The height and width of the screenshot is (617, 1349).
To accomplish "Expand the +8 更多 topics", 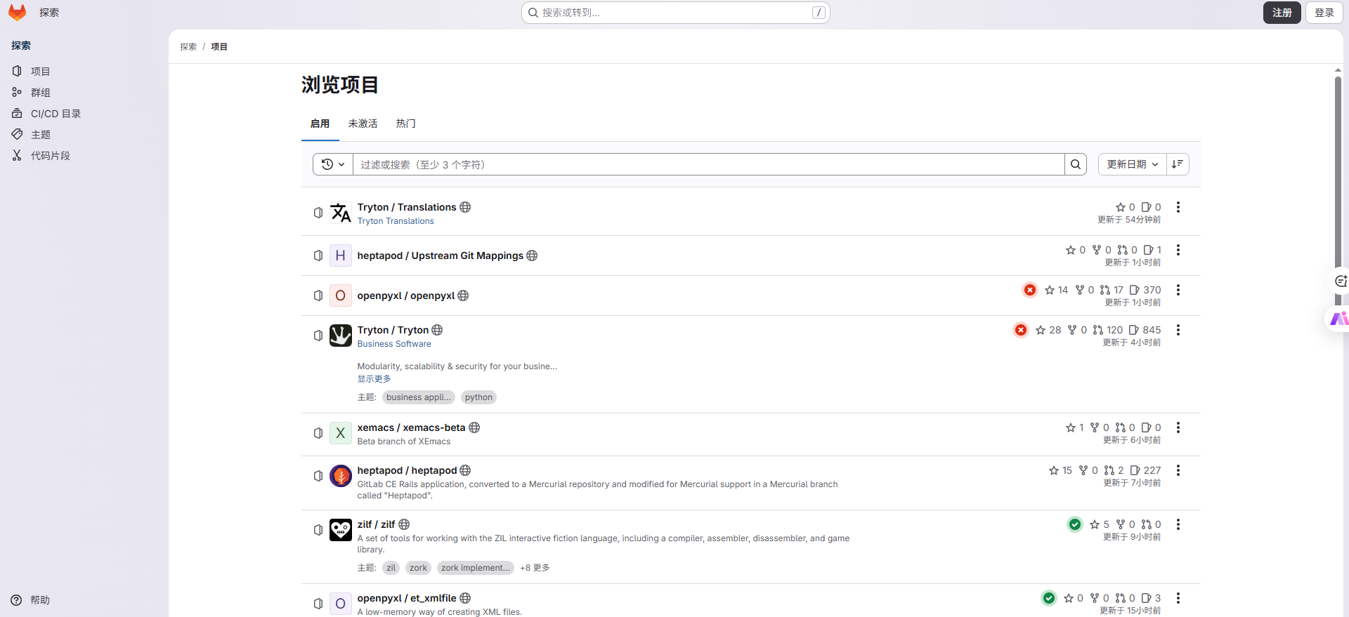I will click(535, 568).
